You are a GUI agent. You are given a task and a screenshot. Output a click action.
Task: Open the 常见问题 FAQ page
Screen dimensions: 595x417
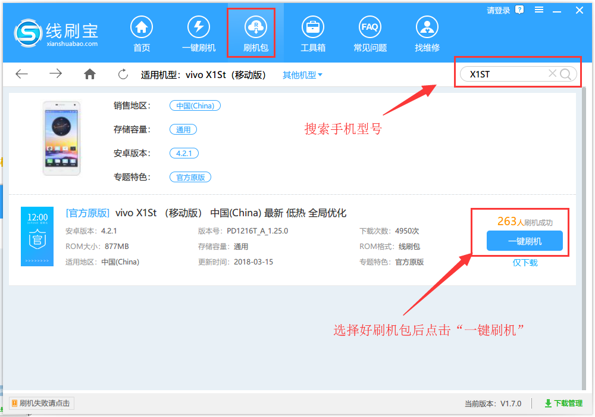tap(369, 35)
